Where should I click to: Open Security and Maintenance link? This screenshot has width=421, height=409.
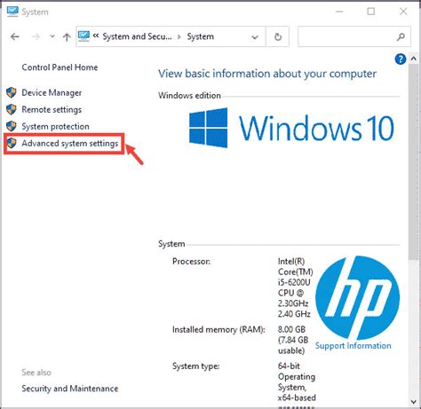(70, 389)
